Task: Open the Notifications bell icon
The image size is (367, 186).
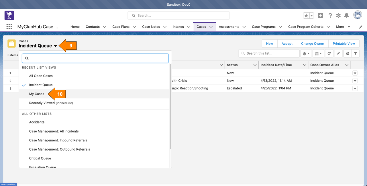Action: tap(347, 16)
